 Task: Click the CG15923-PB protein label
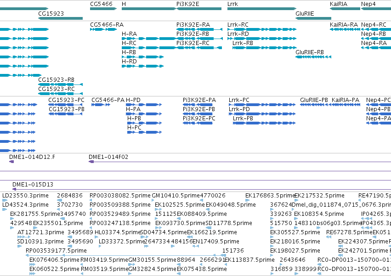click(x=67, y=109)
